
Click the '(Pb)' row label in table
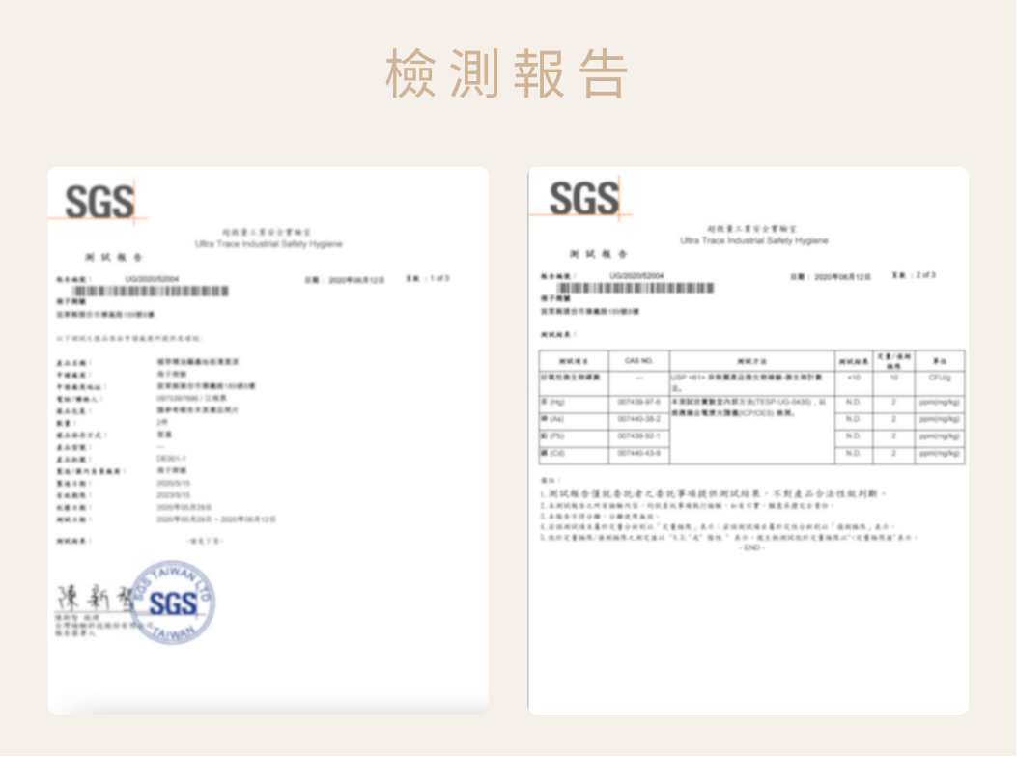pos(553,435)
